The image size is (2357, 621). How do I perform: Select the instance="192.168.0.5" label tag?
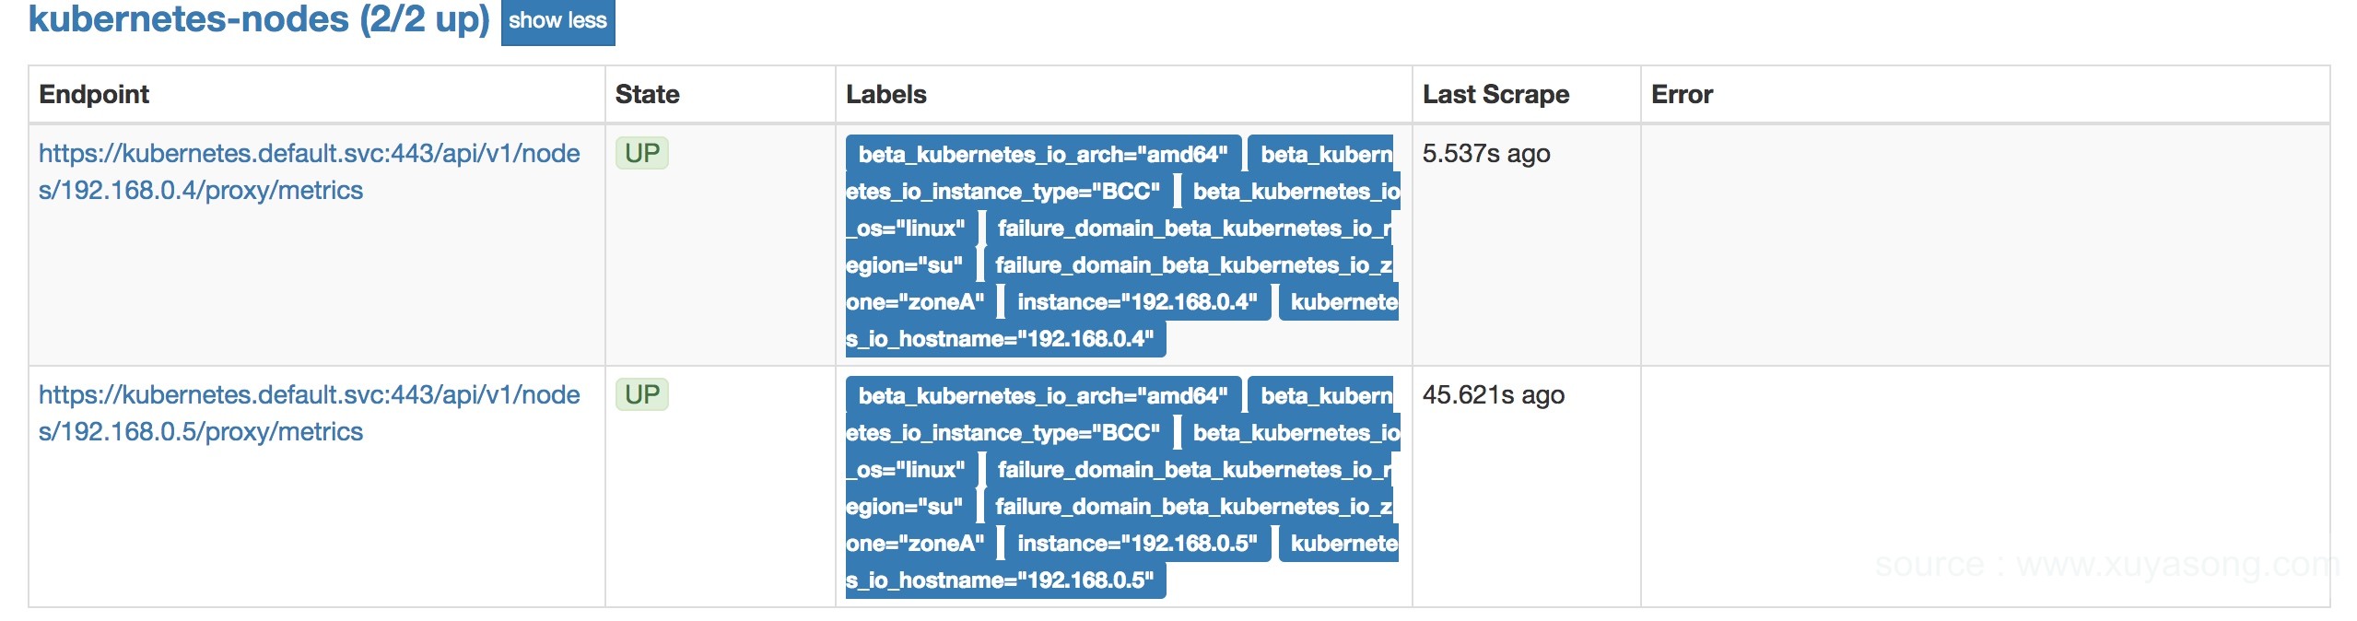tap(1137, 544)
